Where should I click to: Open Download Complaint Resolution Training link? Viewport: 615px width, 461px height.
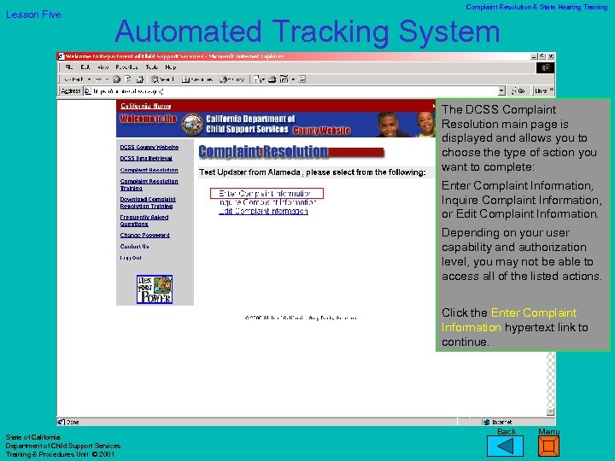point(148,202)
